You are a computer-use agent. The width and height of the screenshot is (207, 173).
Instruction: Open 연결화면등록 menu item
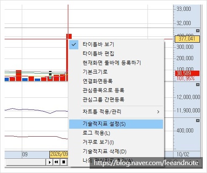tap(116, 81)
